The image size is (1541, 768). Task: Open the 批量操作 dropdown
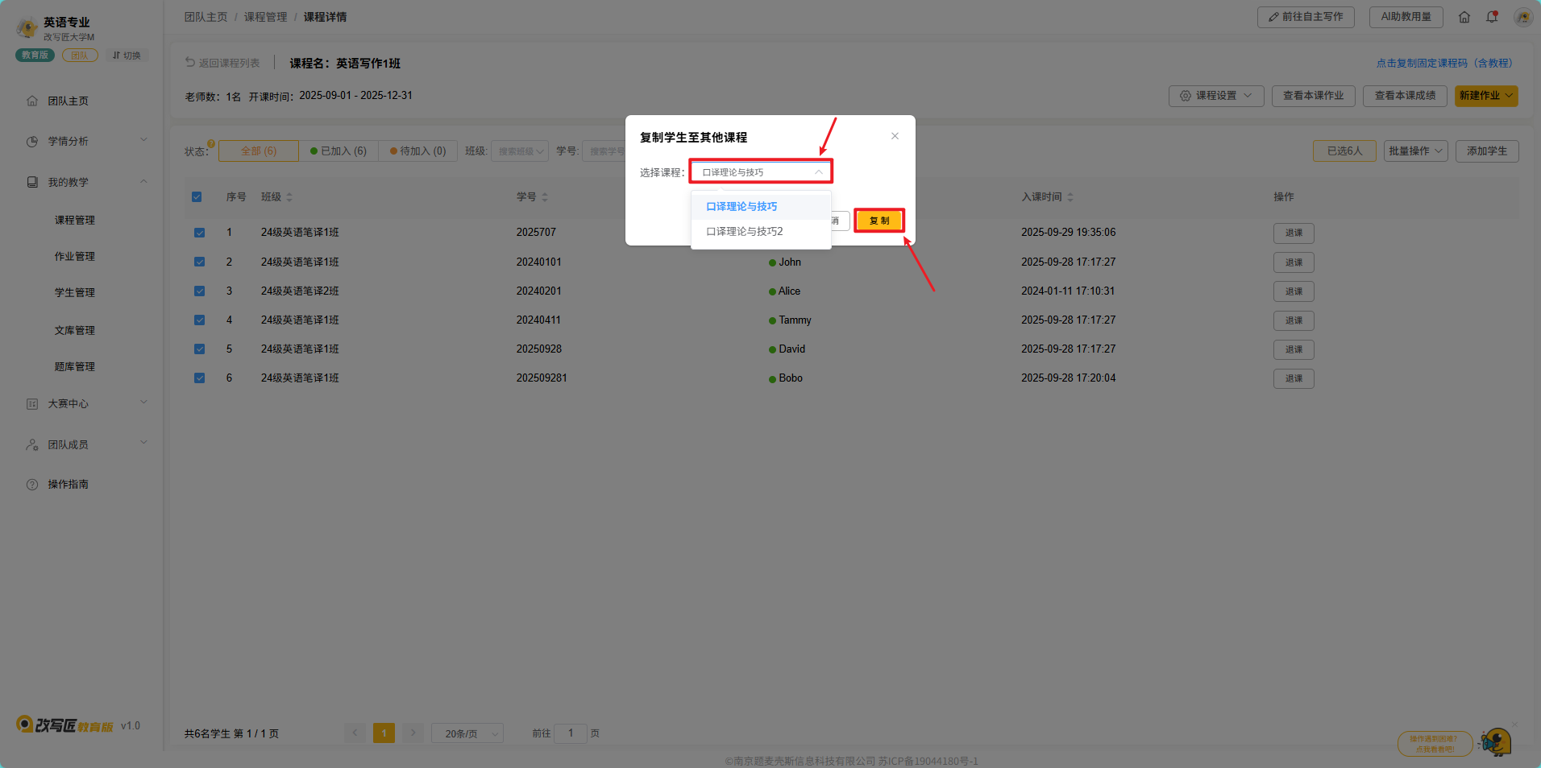point(1415,151)
